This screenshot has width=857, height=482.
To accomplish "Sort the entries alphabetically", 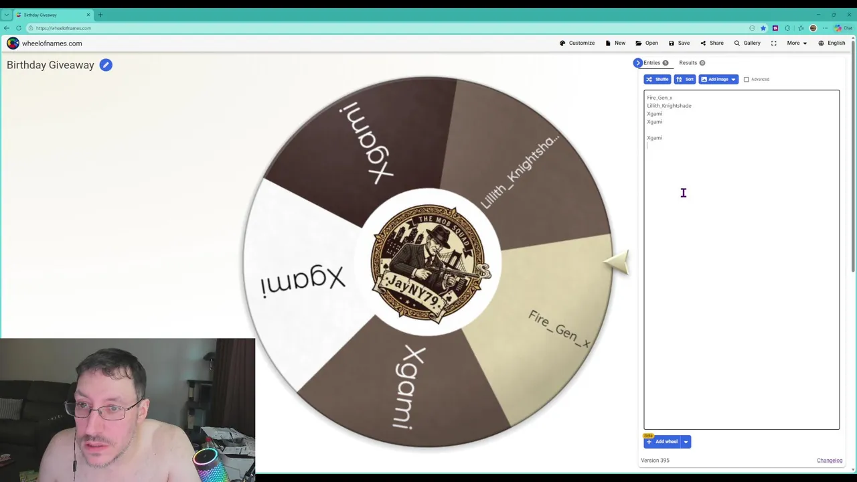I will pos(685,79).
